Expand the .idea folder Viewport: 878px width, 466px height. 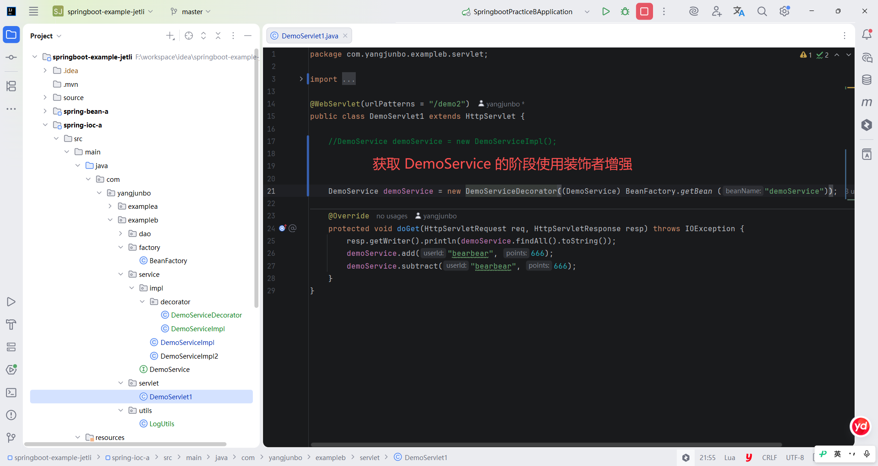(x=45, y=70)
